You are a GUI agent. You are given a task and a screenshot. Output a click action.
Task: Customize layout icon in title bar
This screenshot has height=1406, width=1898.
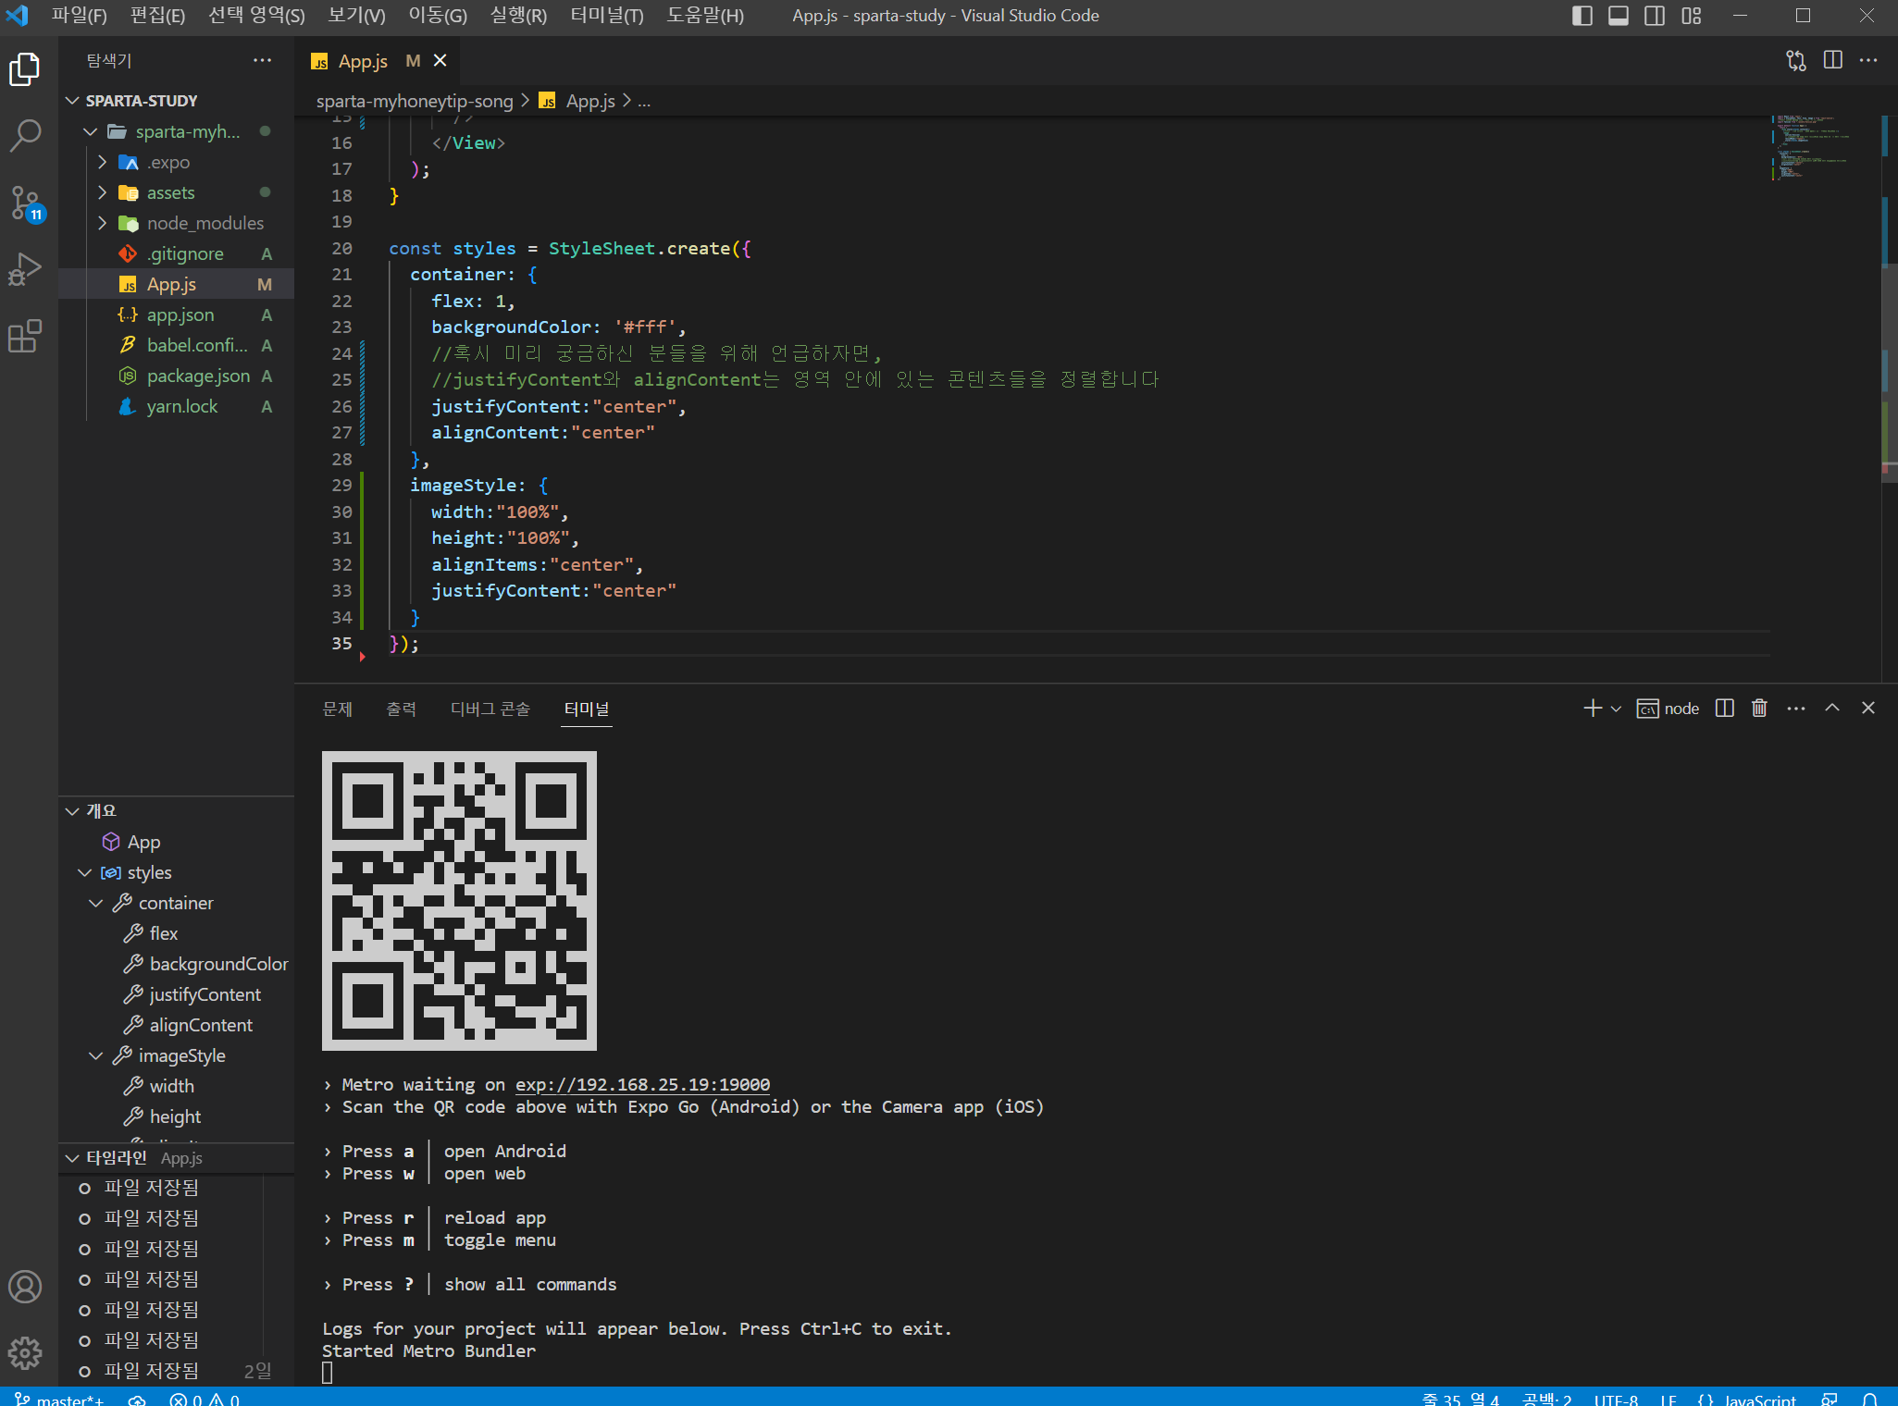tap(1692, 16)
